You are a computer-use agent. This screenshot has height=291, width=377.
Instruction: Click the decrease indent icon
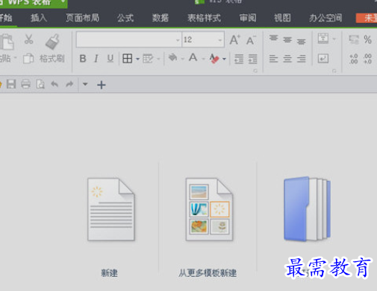(x=239, y=59)
